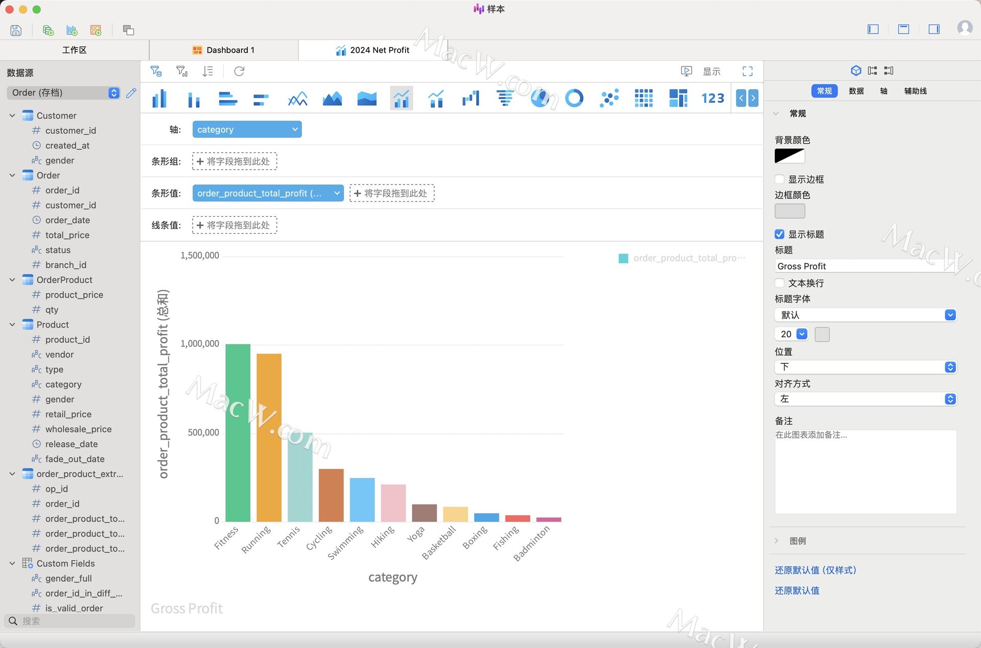981x648 pixels.
Task: Switch to the 工作区 tab
Action: pos(75,50)
